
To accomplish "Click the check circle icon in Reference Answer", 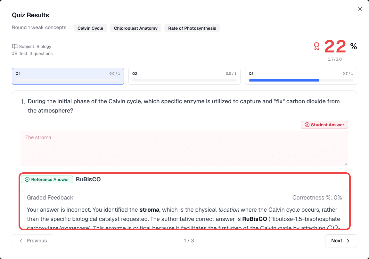I will 27,179.
